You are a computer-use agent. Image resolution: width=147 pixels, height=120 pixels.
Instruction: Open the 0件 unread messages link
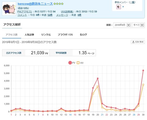coord(79,15)
